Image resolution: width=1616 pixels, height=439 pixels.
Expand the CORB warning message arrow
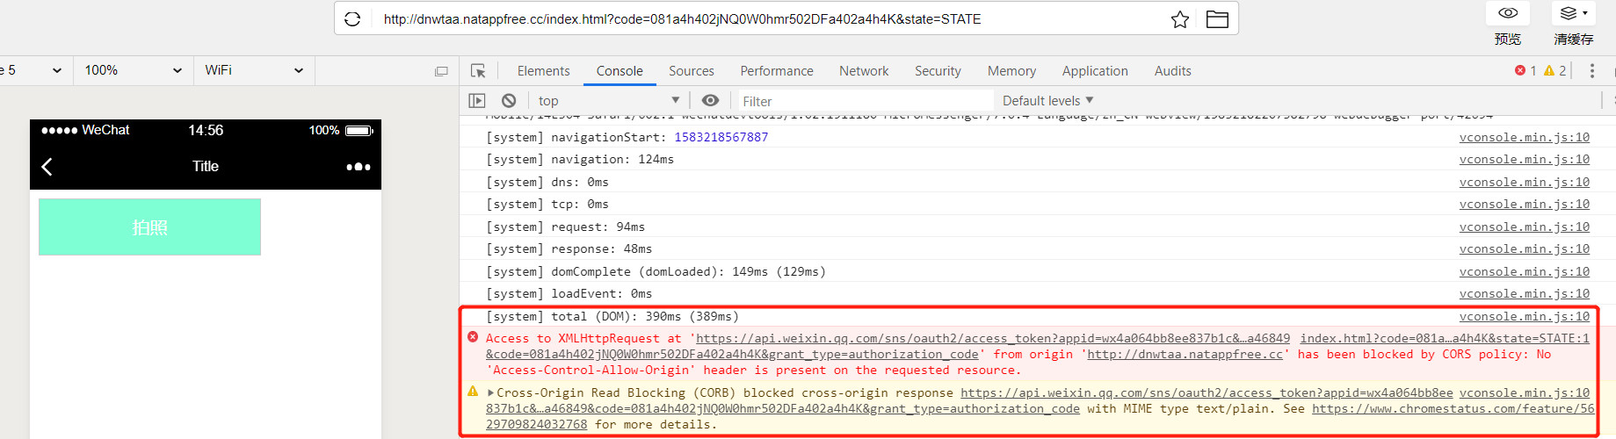point(490,392)
